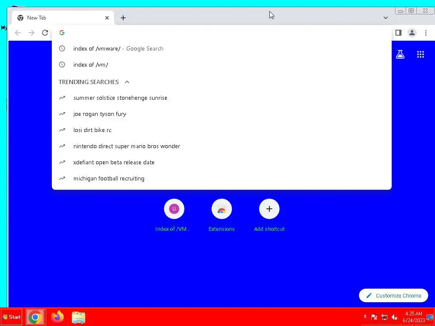
Task: Click the Google G icon in address bar
Action: pyautogui.click(x=62, y=33)
